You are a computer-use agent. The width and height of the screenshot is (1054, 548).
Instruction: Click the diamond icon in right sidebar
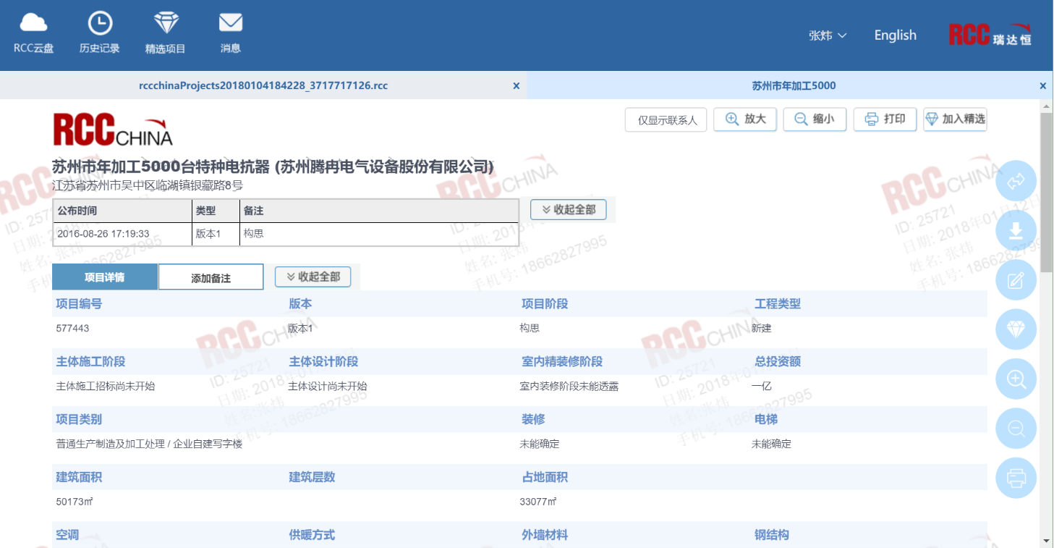click(1016, 329)
